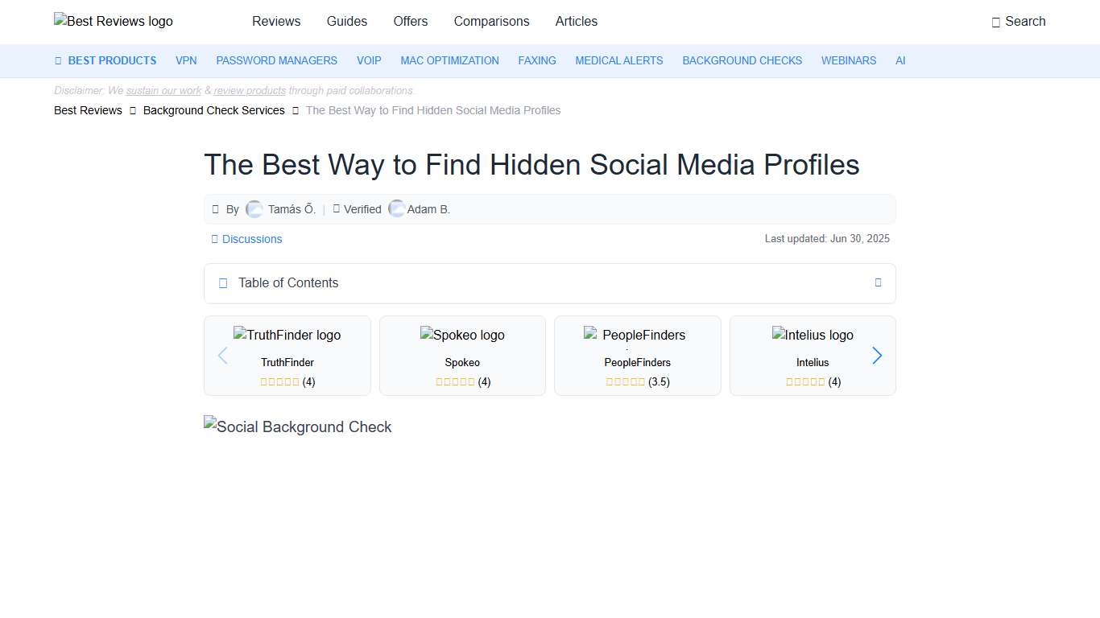
Task: Open the Background Check Services breadcrumb link
Action: pyautogui.click(x=213, y=110)
